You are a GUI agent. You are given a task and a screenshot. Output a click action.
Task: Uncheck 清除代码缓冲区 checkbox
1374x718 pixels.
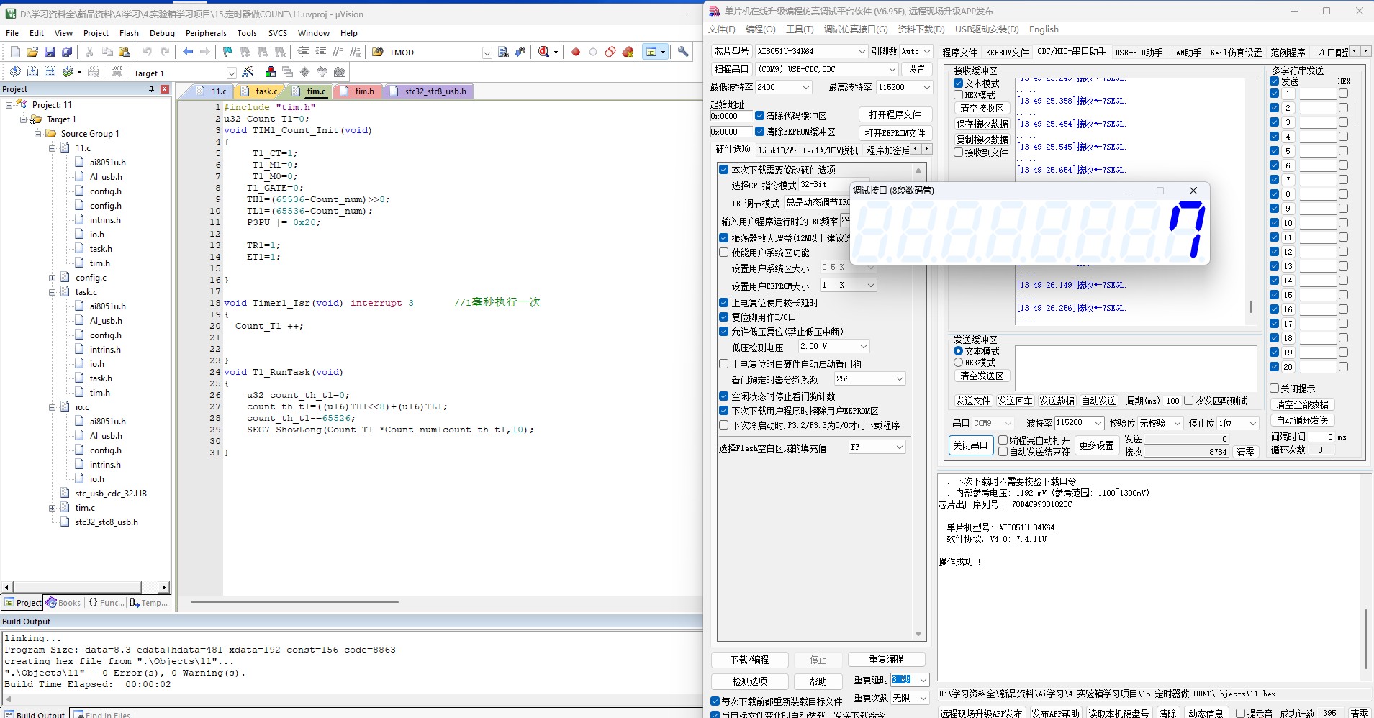pos(759,116)
